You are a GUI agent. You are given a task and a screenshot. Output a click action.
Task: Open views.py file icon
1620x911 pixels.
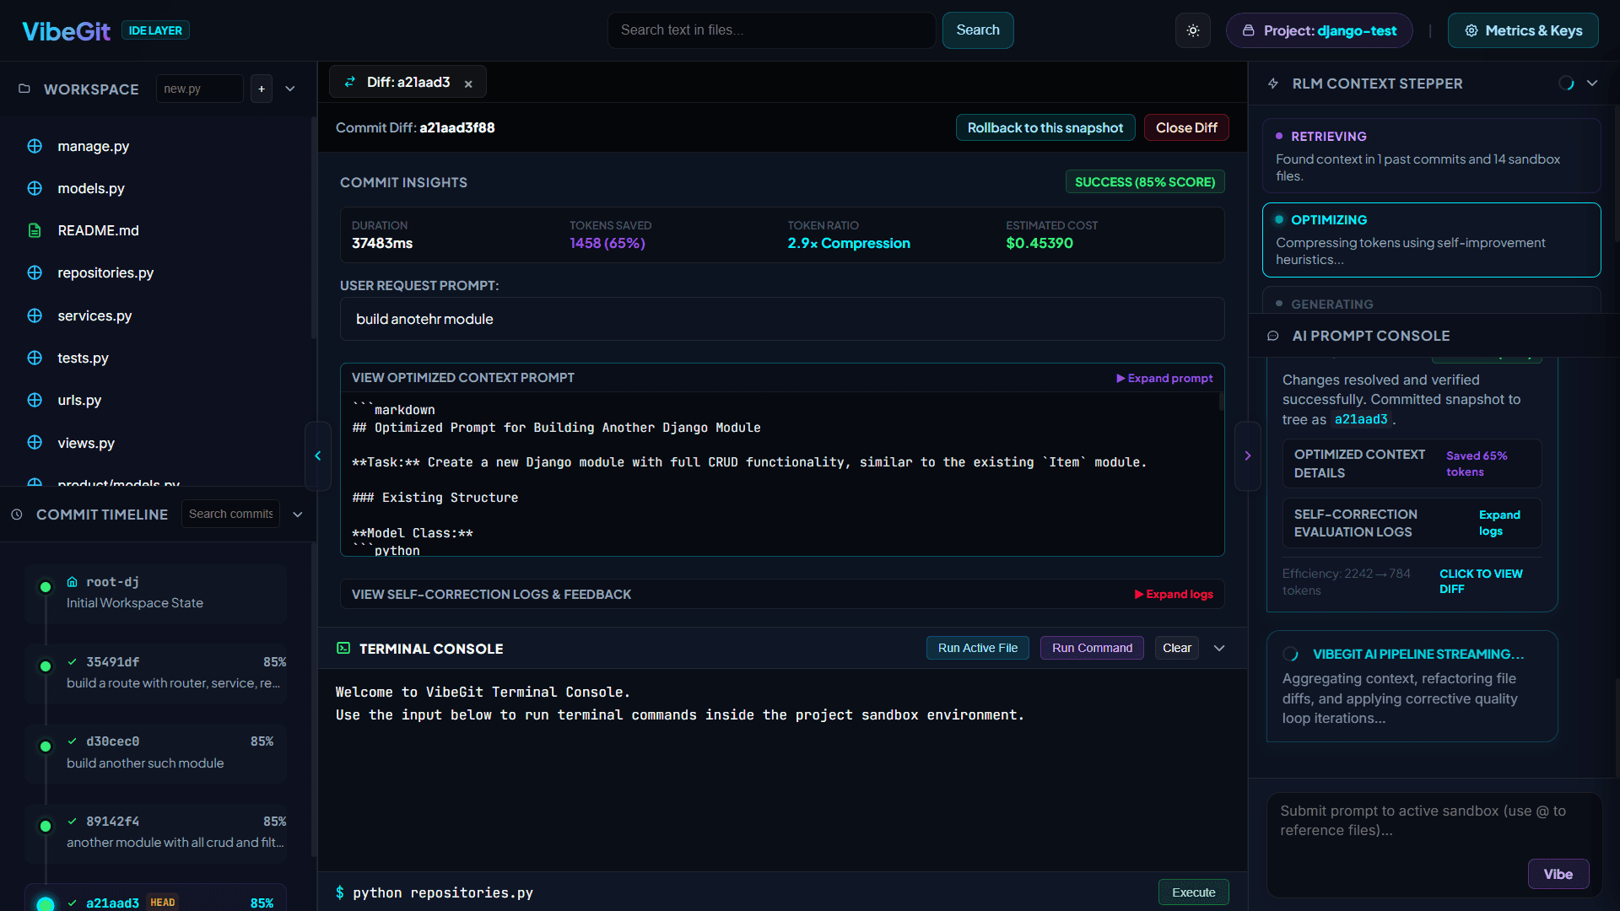point(35,442)
